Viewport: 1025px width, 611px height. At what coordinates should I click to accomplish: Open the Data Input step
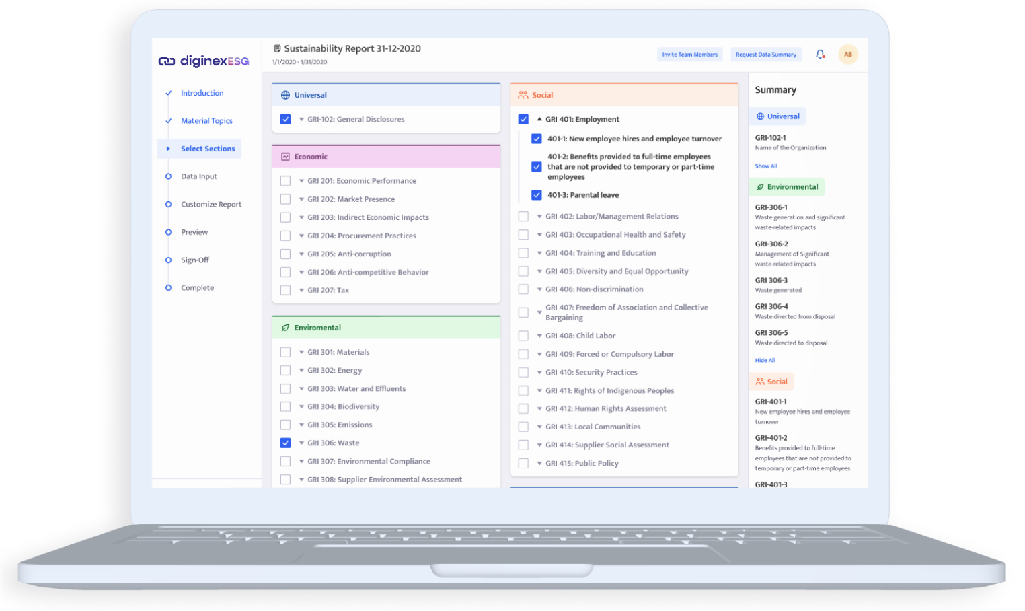click(x=199, y=176)
